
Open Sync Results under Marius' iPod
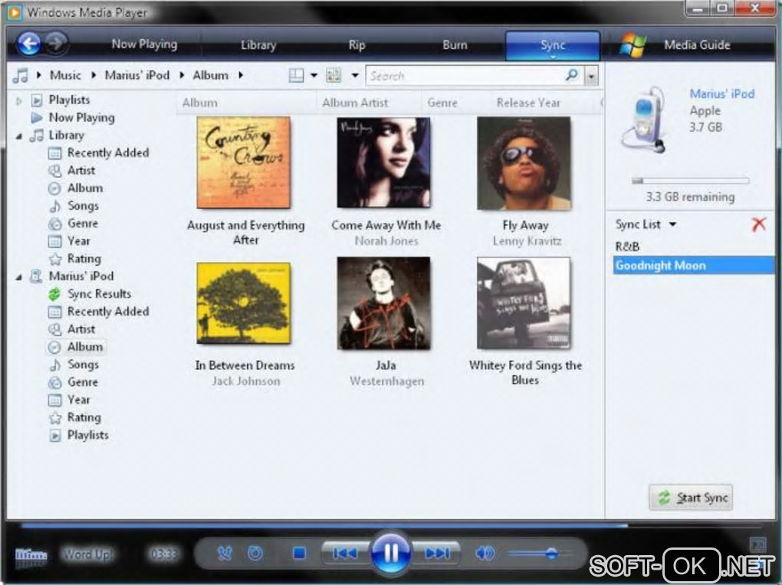coord(99,294)
